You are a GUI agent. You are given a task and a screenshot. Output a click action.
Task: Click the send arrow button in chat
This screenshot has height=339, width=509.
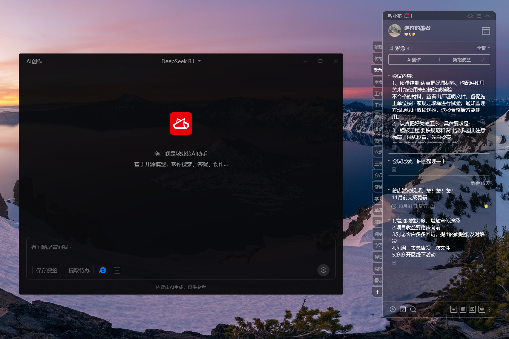tap(323, 270)
